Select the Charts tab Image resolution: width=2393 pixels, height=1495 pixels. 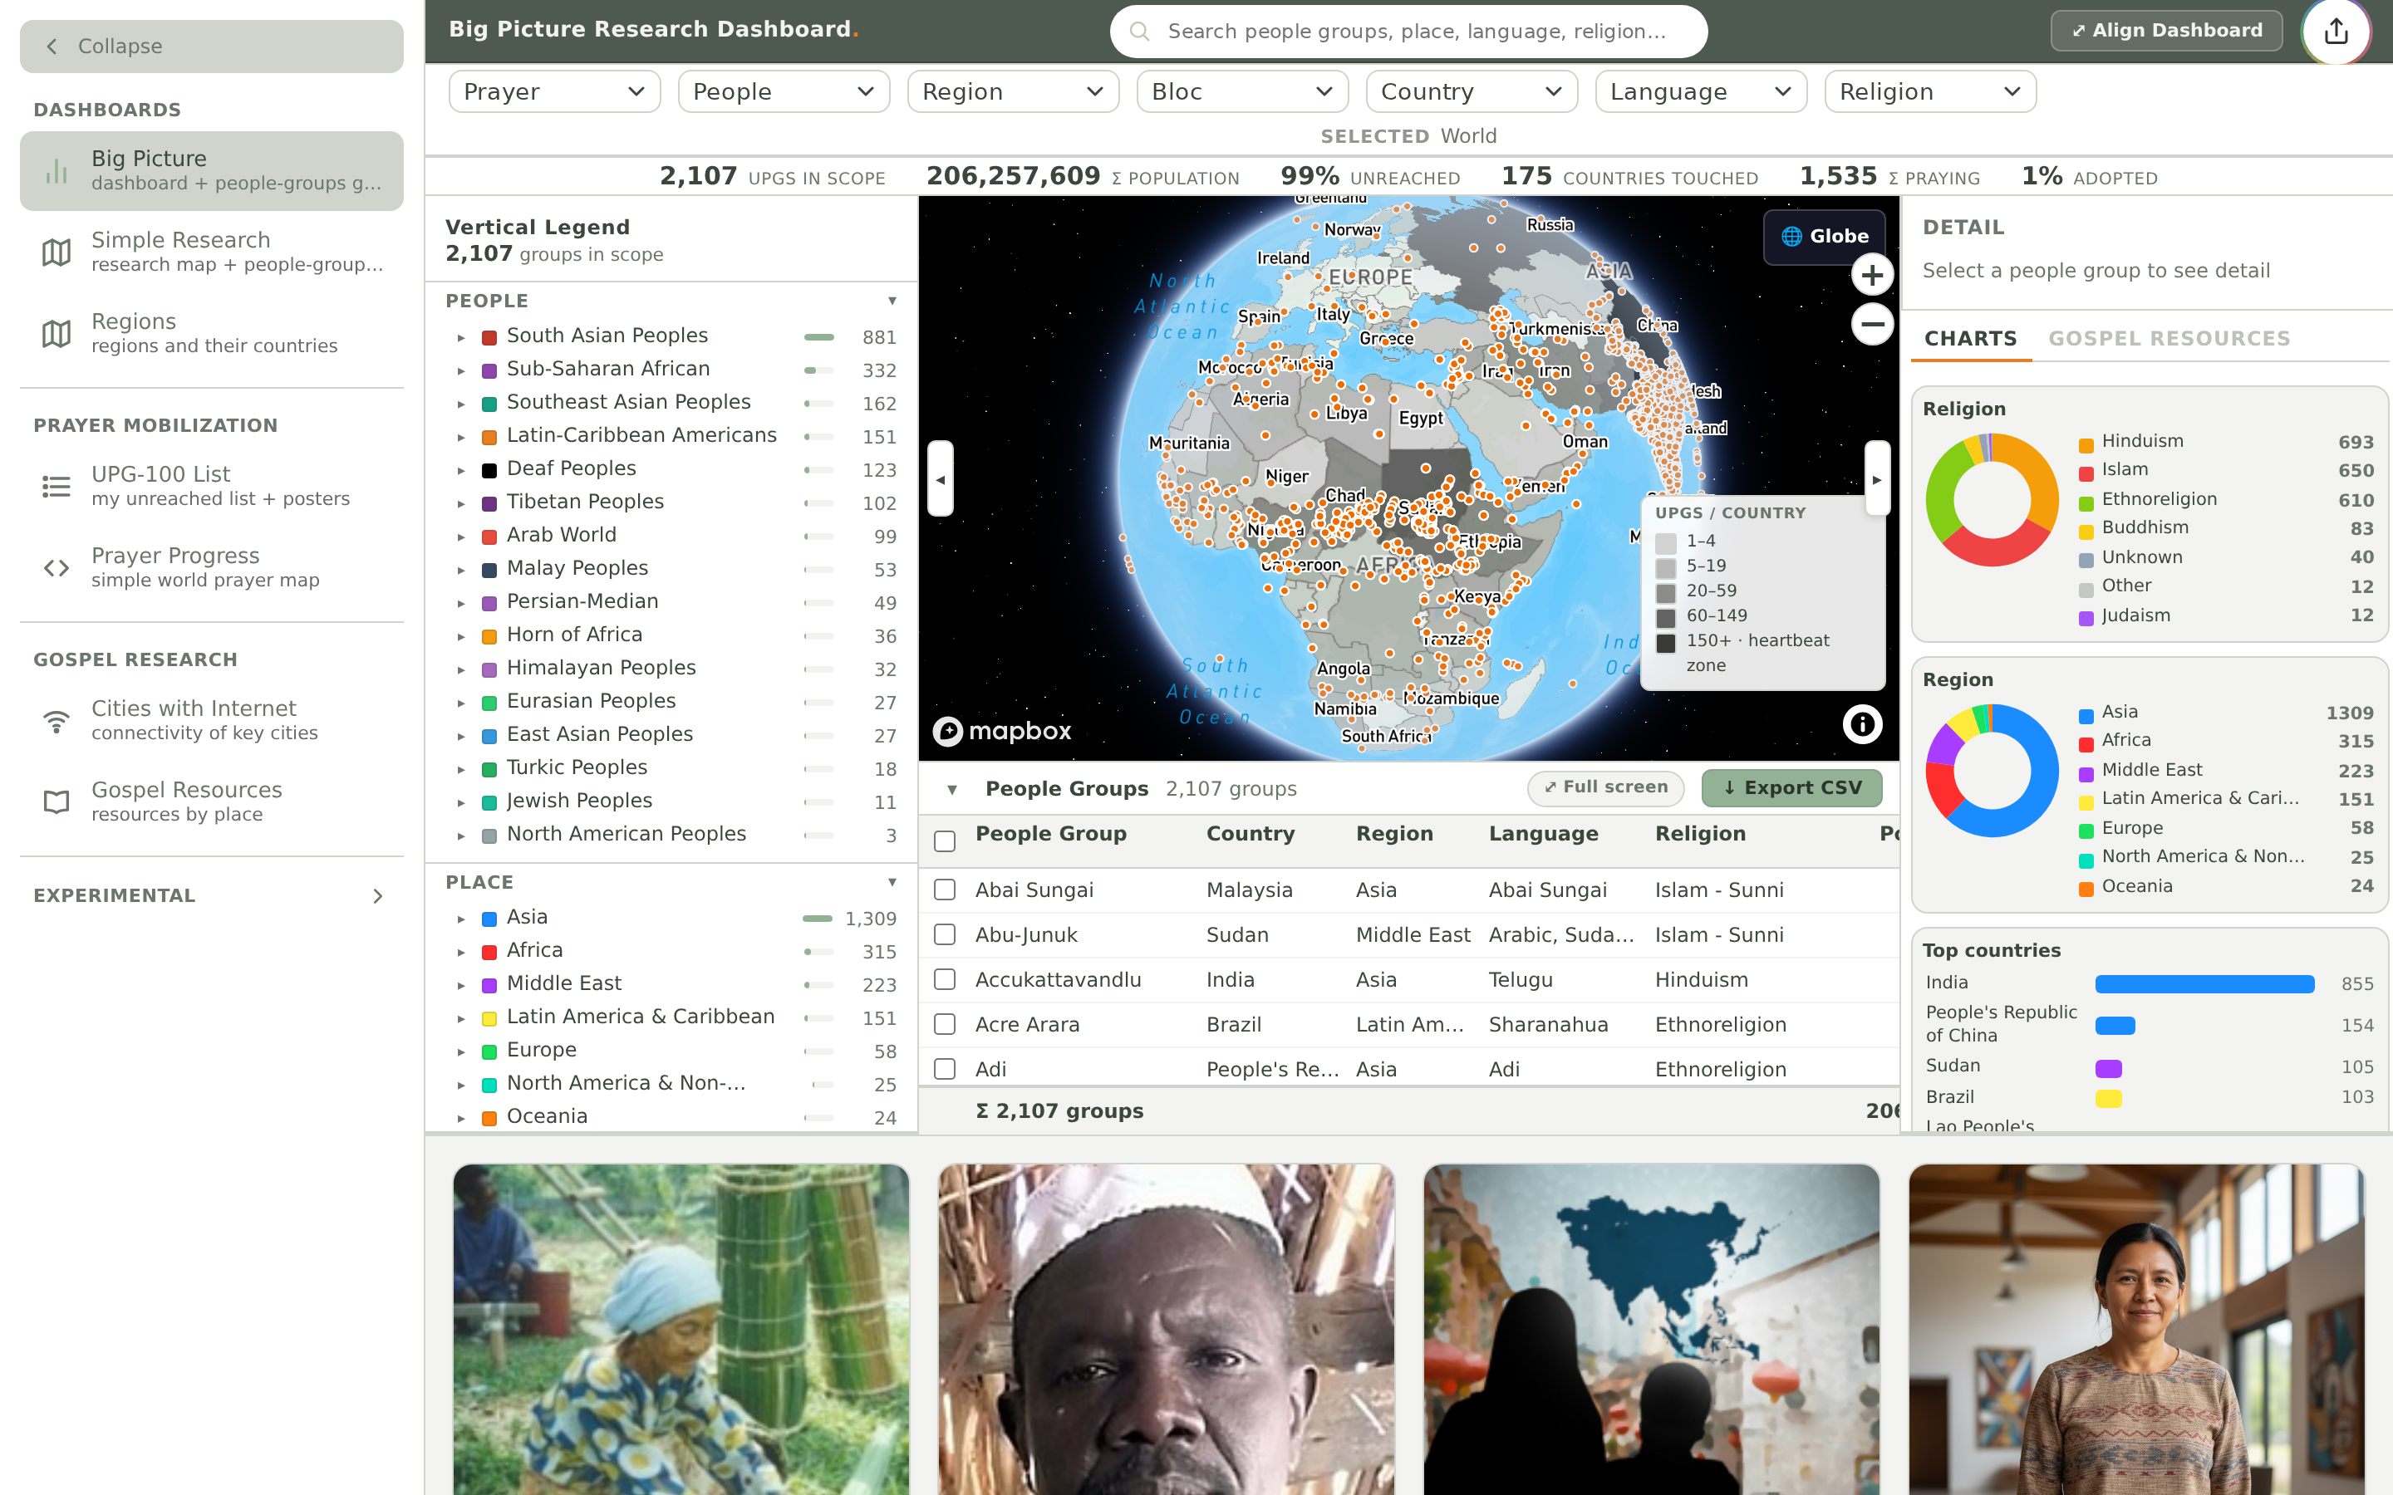1970,339
